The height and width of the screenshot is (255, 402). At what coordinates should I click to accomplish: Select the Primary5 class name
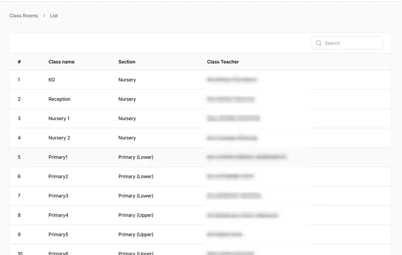[x=58, y=234]
